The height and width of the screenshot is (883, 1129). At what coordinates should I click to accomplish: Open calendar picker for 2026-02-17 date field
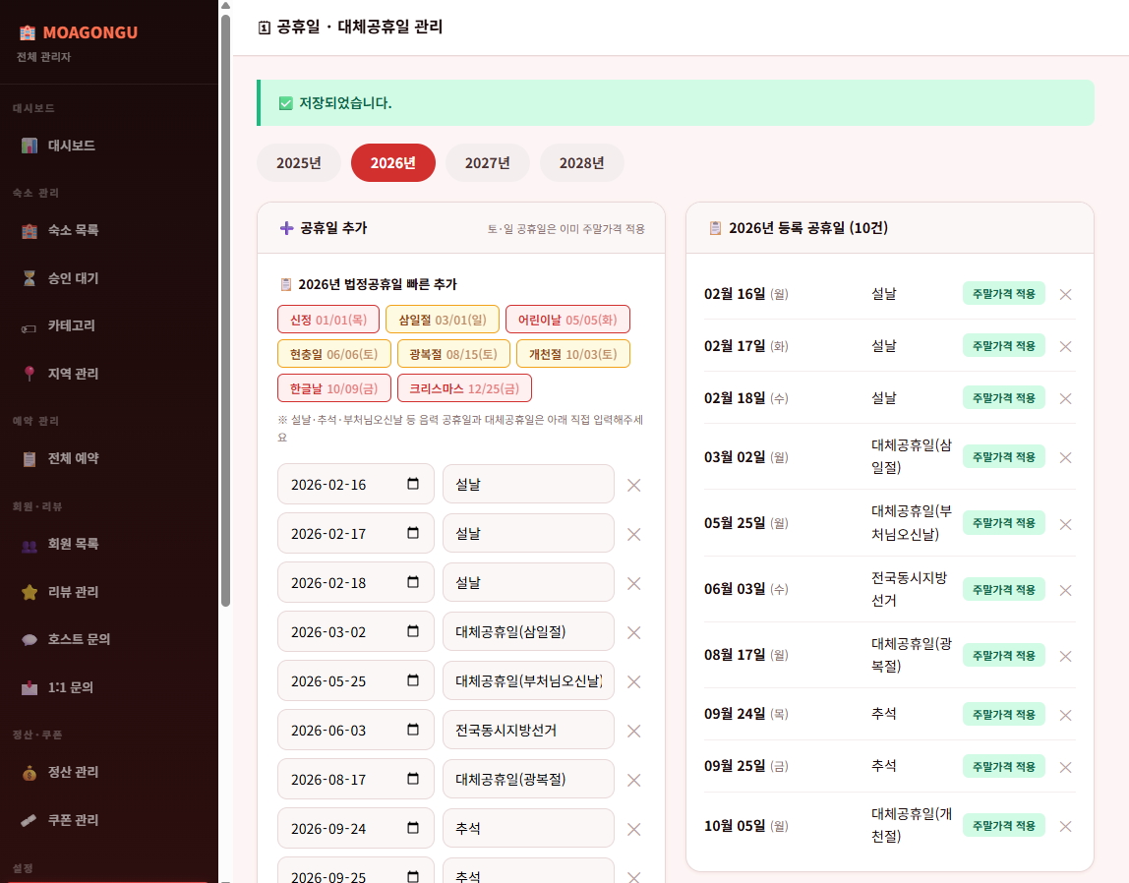click(413, 533)
